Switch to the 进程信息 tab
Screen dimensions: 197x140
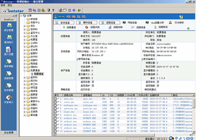point(110,23)
